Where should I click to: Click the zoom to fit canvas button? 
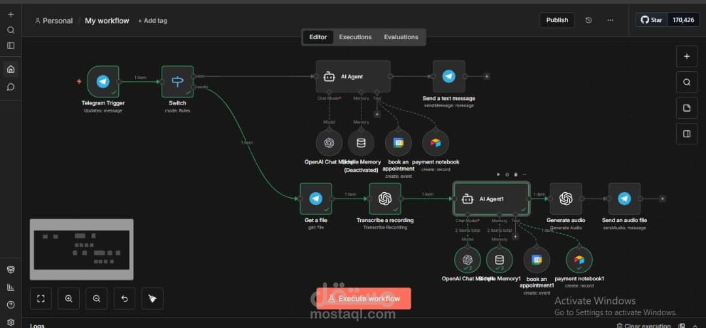(41, 299)
